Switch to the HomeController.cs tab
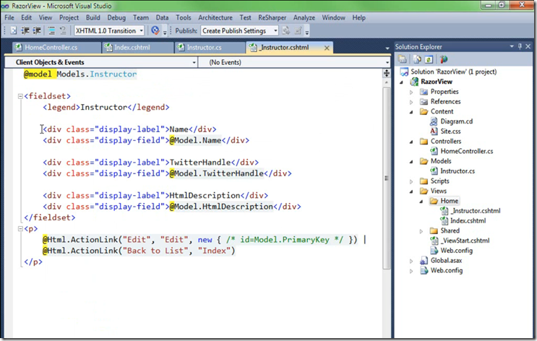Image resolution: width=537 pixels, height=341 pixels. 56,48
